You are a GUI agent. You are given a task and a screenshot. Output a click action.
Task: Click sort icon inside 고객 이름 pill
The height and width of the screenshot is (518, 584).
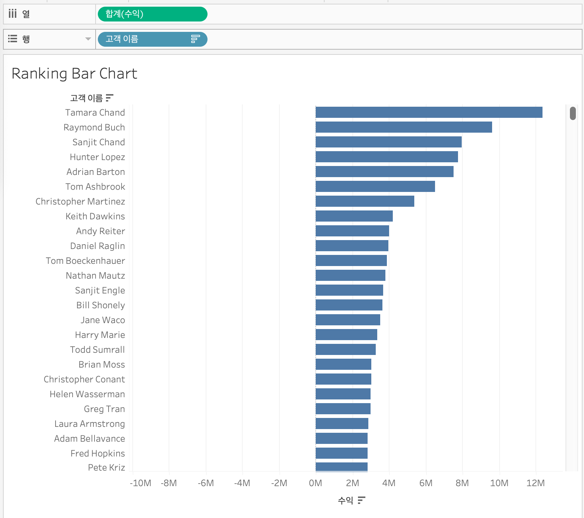coord(195,39)
